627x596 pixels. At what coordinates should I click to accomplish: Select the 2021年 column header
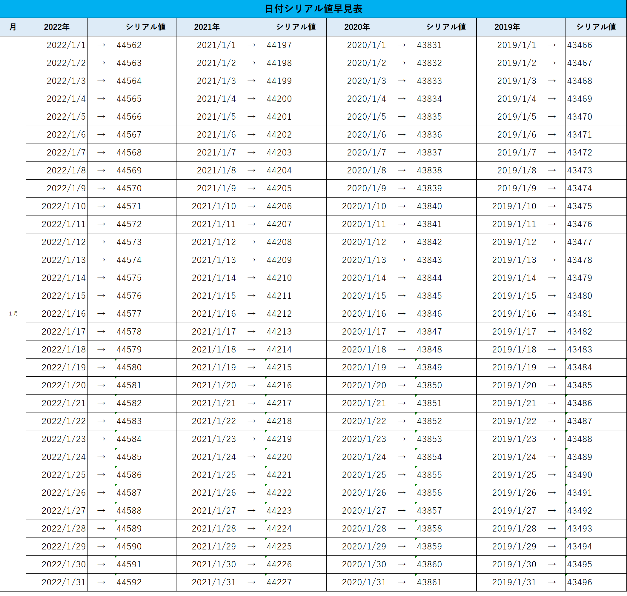click(x=207, y=27)
